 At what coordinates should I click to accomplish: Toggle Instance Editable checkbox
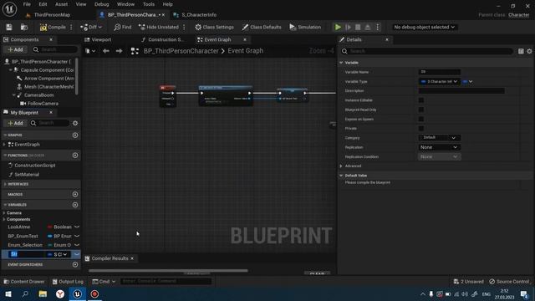click(421, 100)
